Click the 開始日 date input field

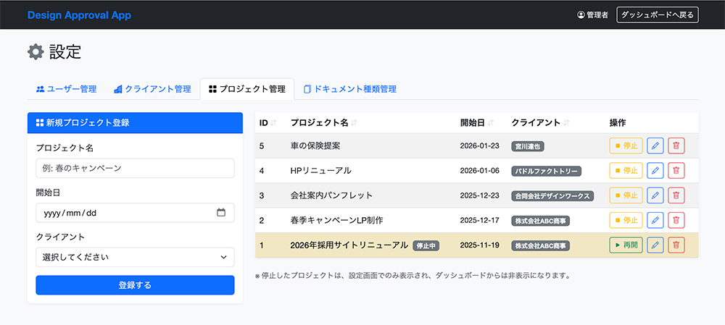pos(135,213)
